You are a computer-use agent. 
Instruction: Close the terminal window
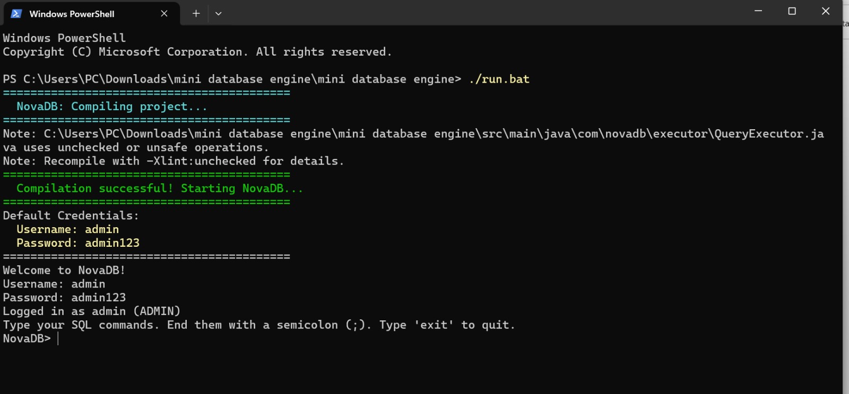tap(826, 11)
